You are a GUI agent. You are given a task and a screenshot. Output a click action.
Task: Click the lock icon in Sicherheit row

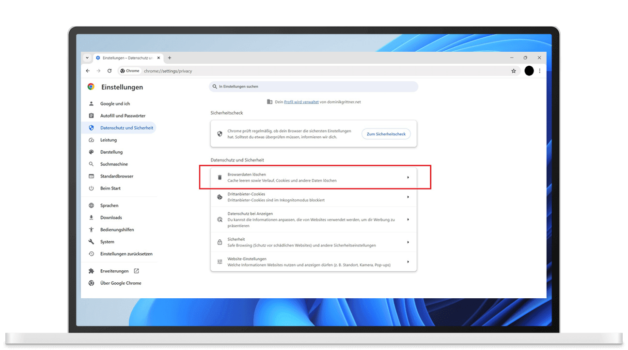[x=220, y=242]
